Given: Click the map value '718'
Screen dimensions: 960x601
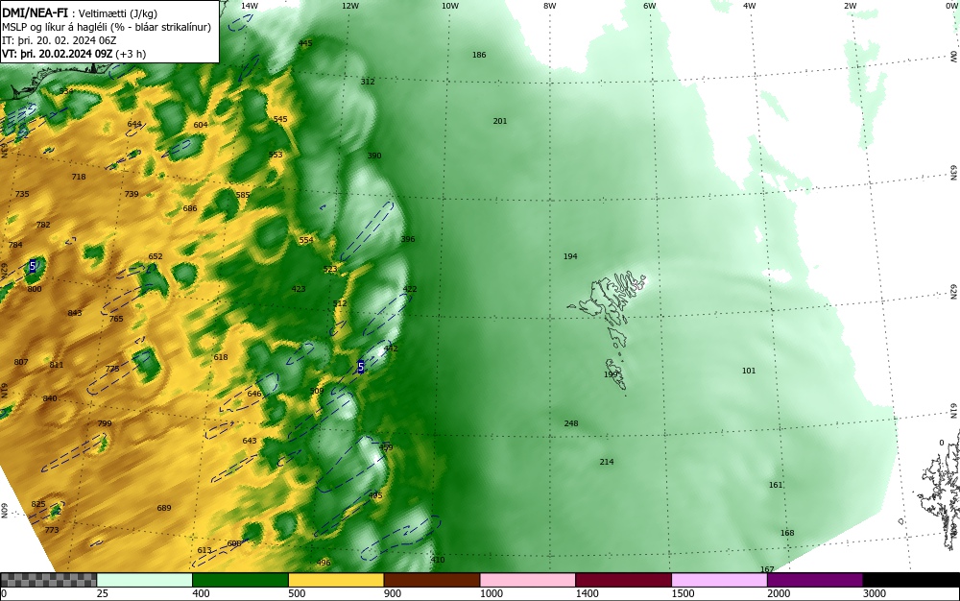Looking at the screenshot, I should click(x=79, y=177).
